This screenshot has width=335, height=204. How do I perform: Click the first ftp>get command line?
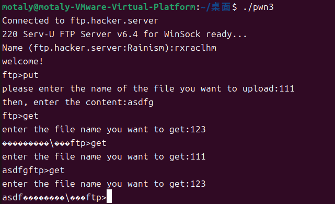(x=20, y=116)
